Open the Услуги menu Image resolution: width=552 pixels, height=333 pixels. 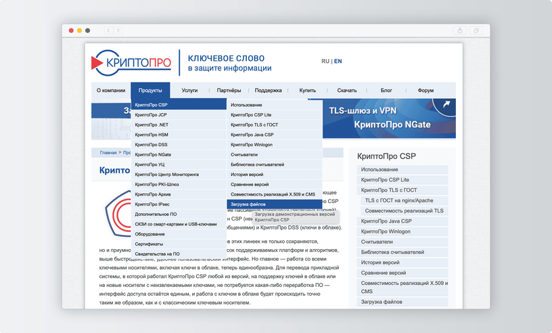point(189,90)
